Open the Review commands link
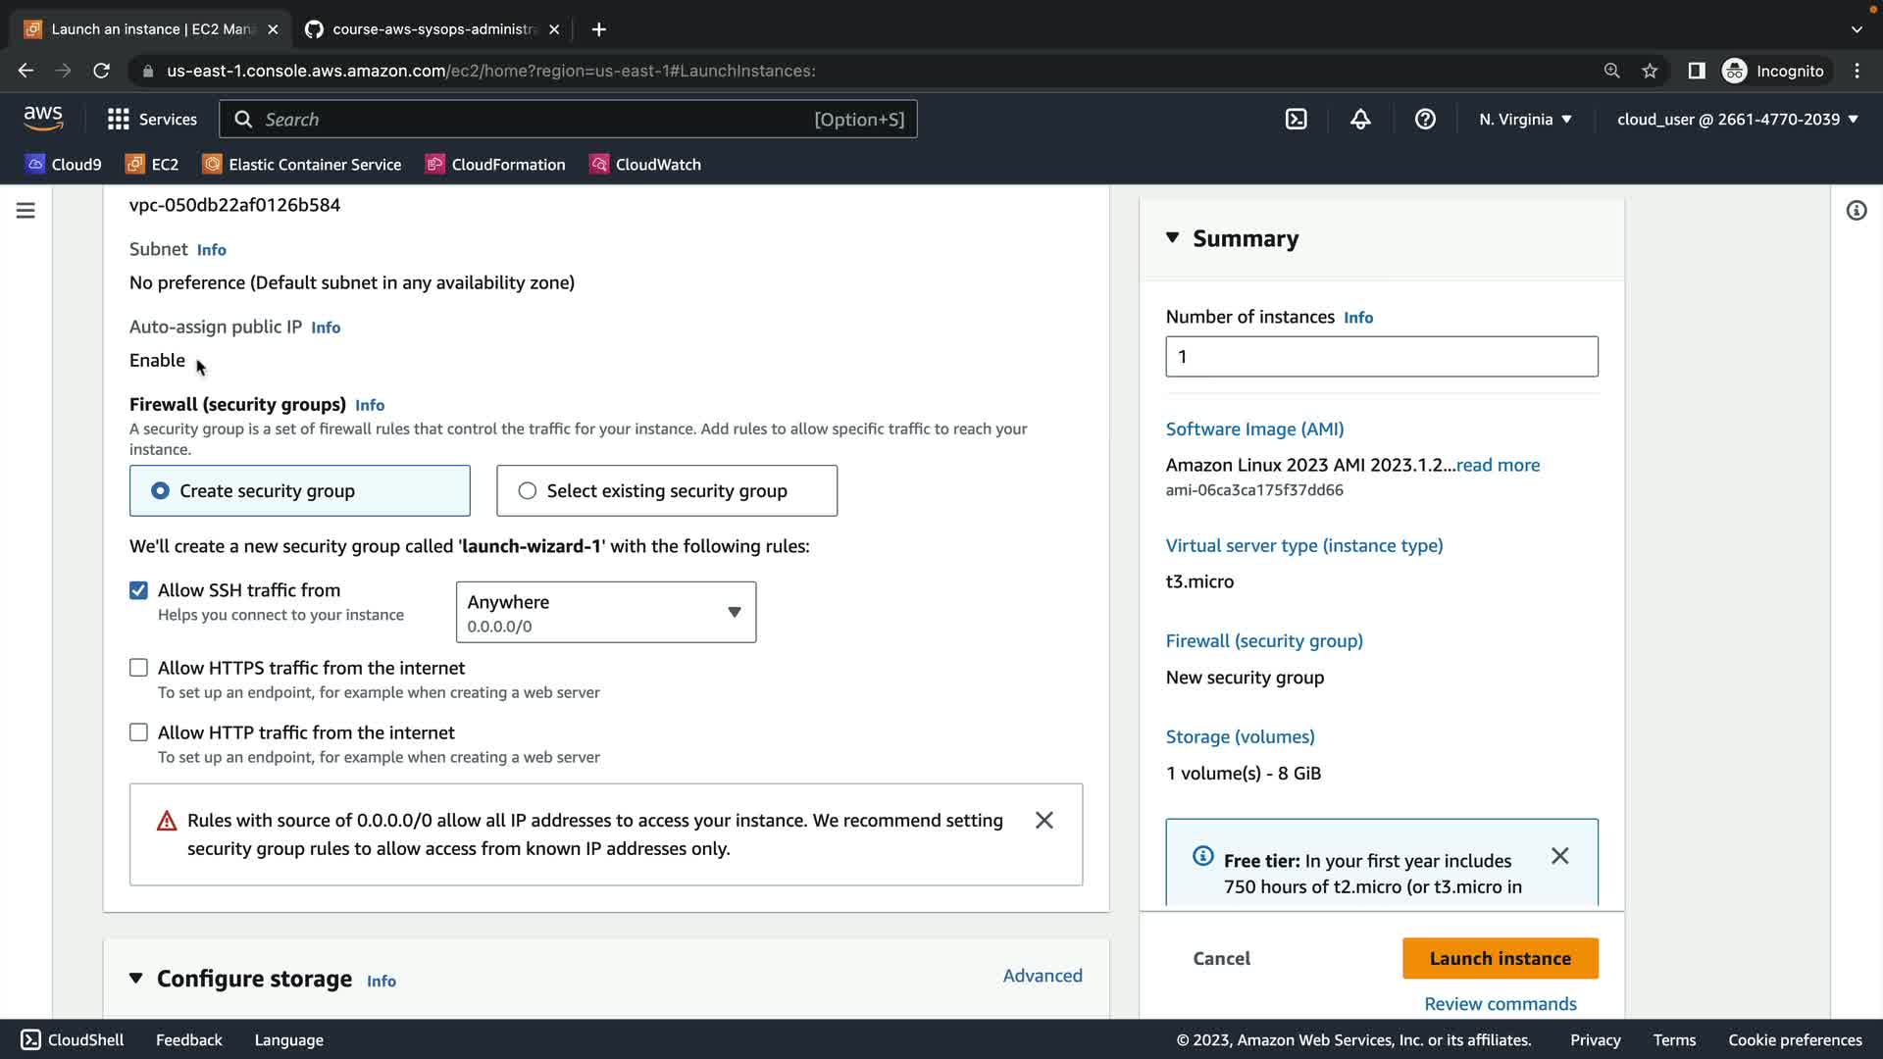 1500,1004
